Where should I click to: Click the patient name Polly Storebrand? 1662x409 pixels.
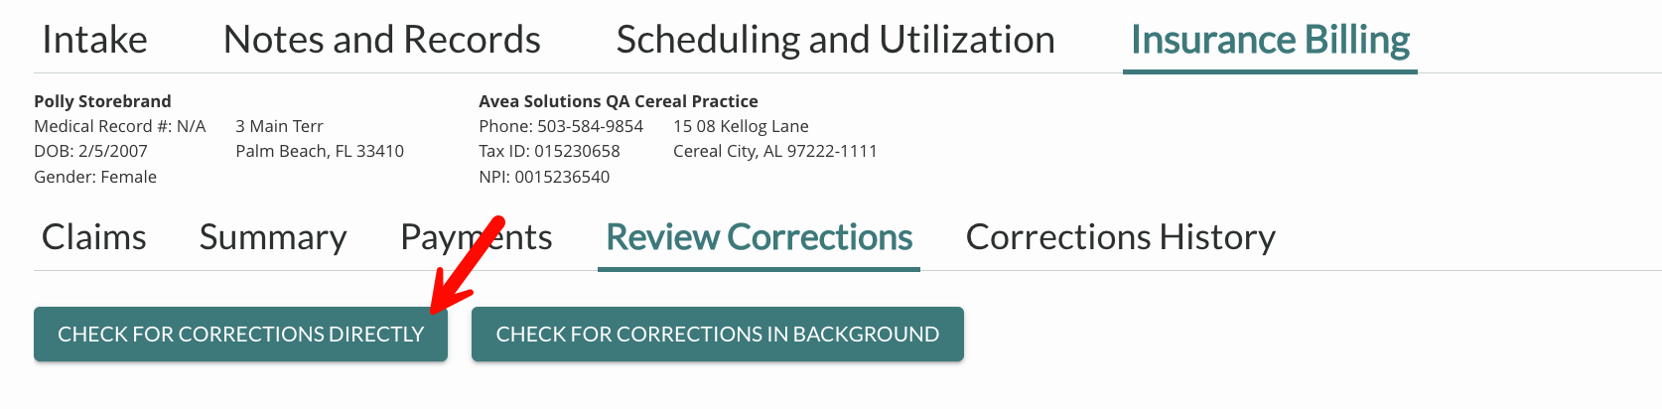pos(102,101)
